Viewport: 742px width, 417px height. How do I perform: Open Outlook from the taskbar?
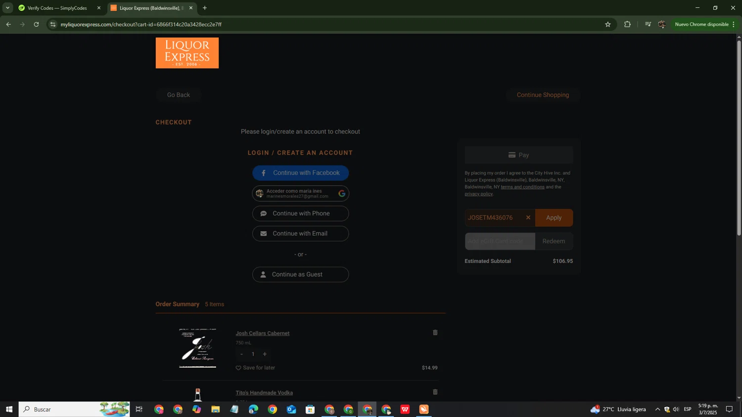pos(291,409)
